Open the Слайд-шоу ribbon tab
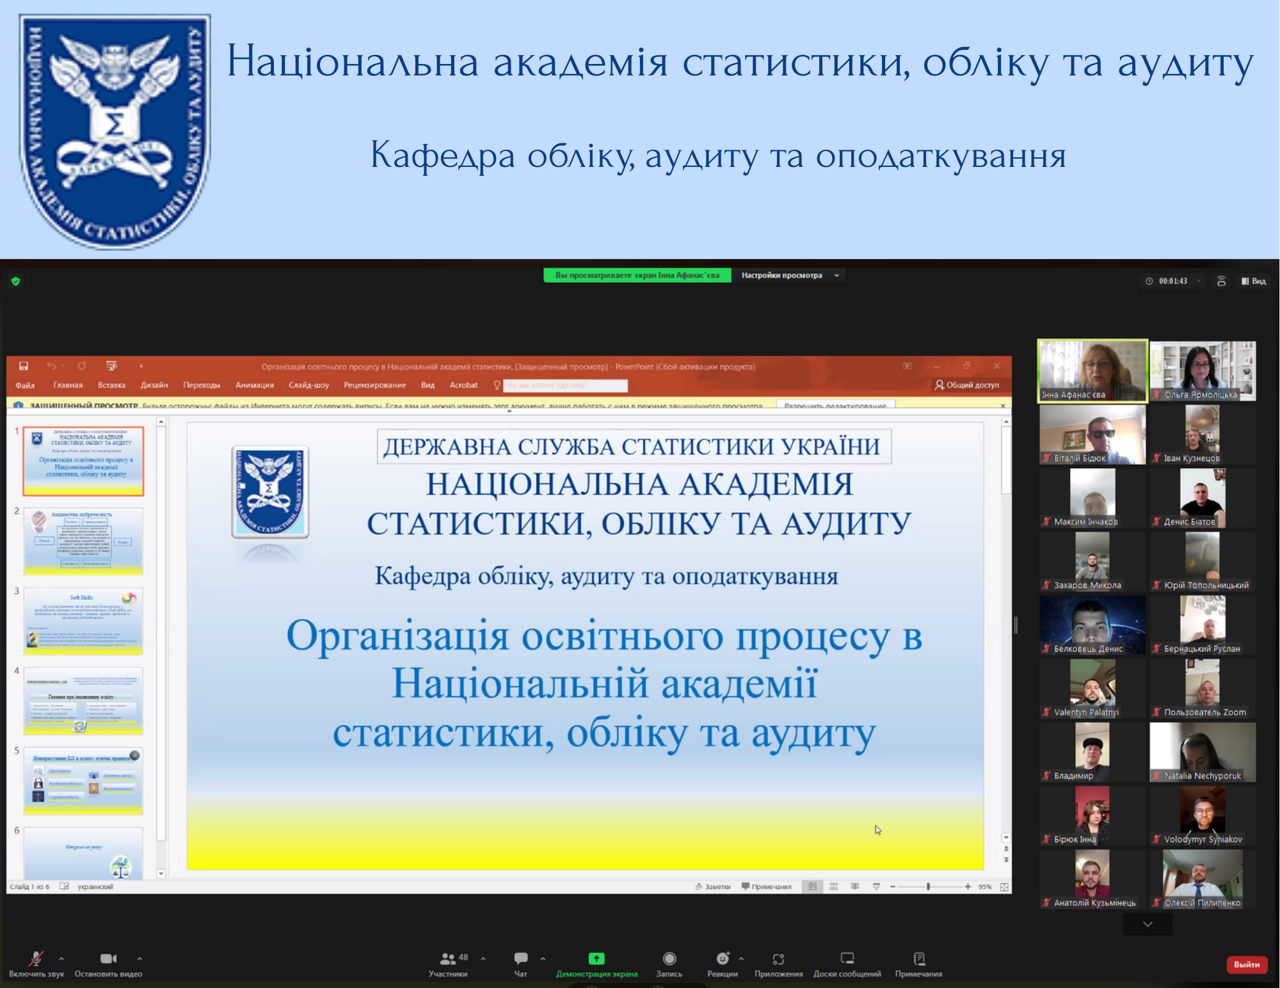Screen dimensions: 1280x988 point(308,385)
